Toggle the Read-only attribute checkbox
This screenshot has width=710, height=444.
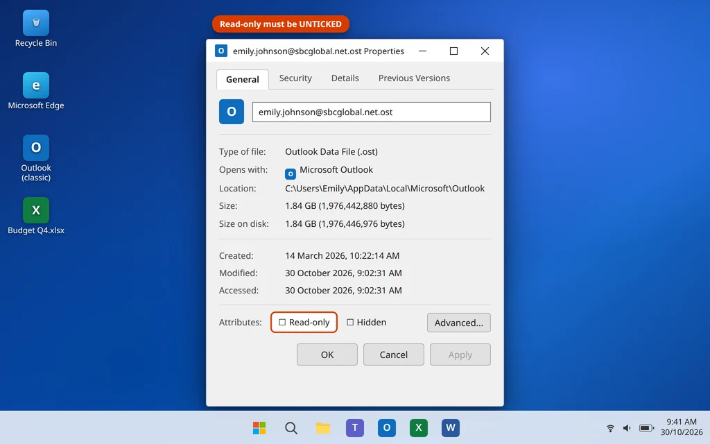282,322
